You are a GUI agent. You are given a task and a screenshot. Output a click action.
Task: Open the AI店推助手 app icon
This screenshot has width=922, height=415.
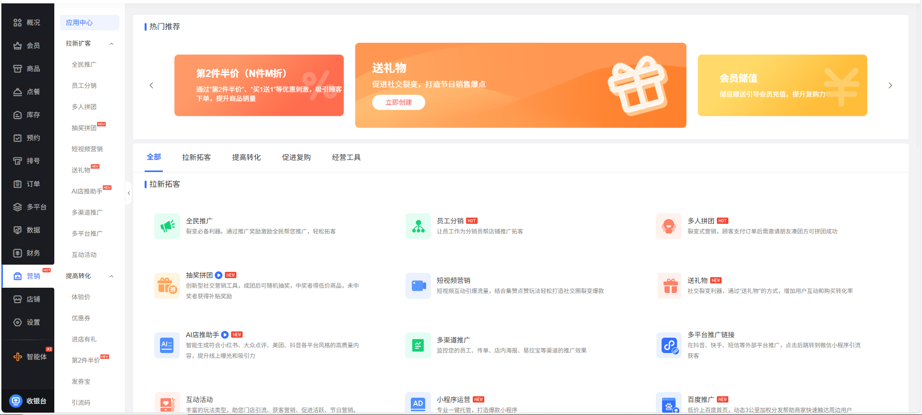pyautogui.click(x=167, y=345)
